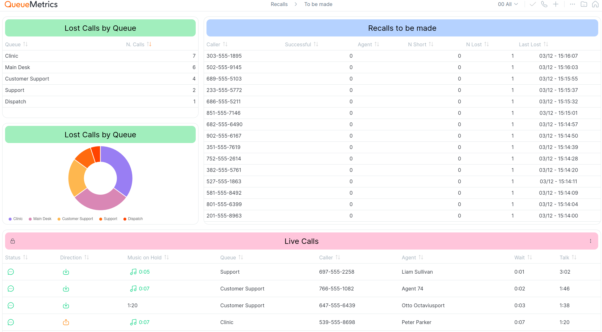This screenshot has width=602, height=332.
Task: Click the checkmark icon in the top toolbar
Action: pos(532,4)
